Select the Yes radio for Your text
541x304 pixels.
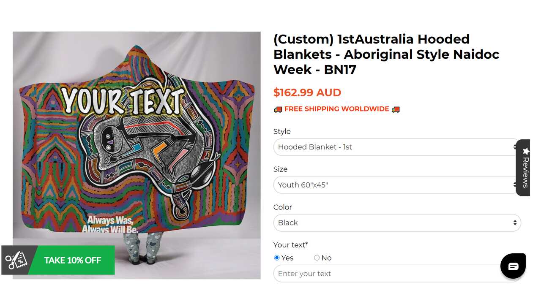277,258
